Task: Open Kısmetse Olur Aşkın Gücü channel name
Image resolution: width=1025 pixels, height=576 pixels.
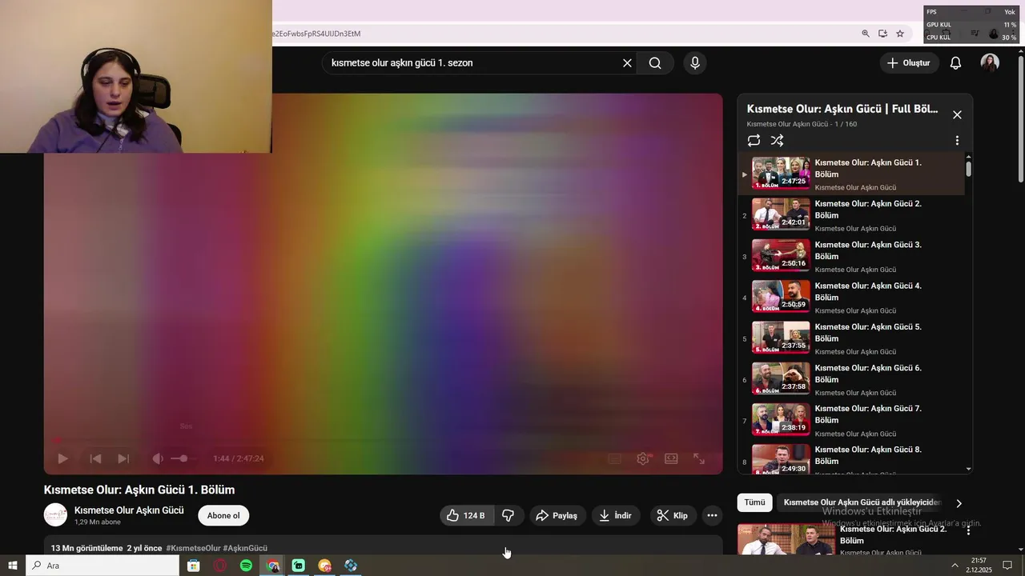Action: click(x=129, y=510)
